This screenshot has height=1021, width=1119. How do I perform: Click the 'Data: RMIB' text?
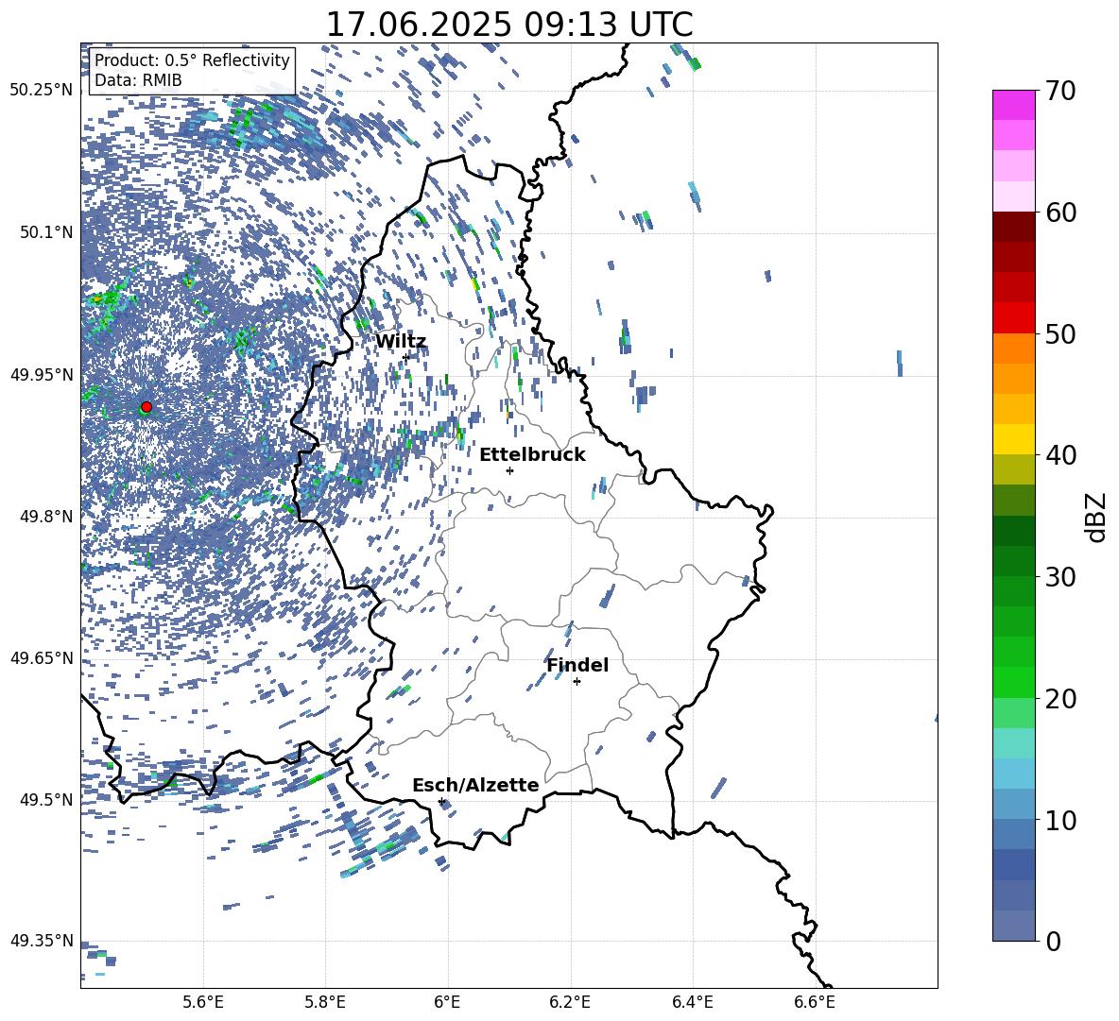[138, 80]
